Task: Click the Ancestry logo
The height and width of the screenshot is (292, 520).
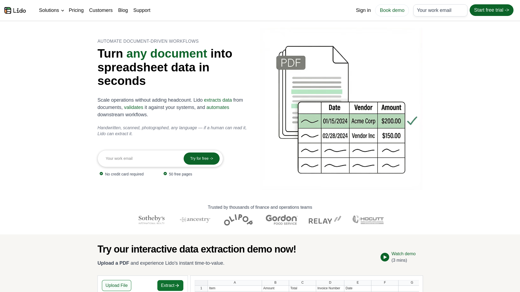Action: click(x=195, y=220)
